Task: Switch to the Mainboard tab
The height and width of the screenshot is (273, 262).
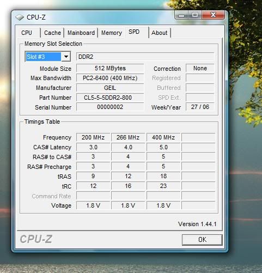Action: tap(81, 33)
